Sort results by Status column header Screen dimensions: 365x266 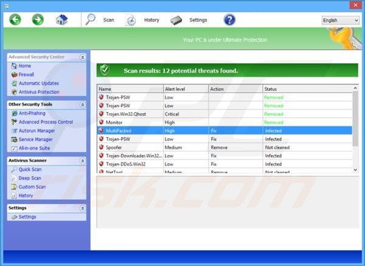pos(307,89)
